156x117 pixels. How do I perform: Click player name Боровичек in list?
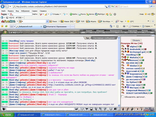point(136,74)
